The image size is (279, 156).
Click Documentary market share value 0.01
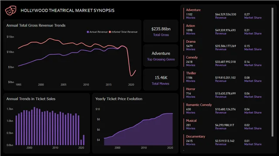point(247,141)
